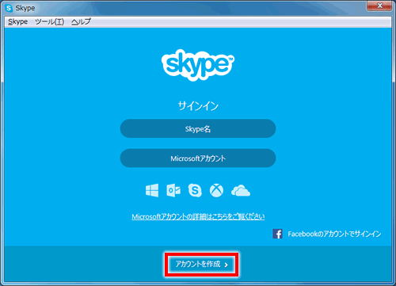Image resolution: width=396 pixels, height=286 pixels.
Task: Sign in with Skype名 button
Action: coord(198,128)
